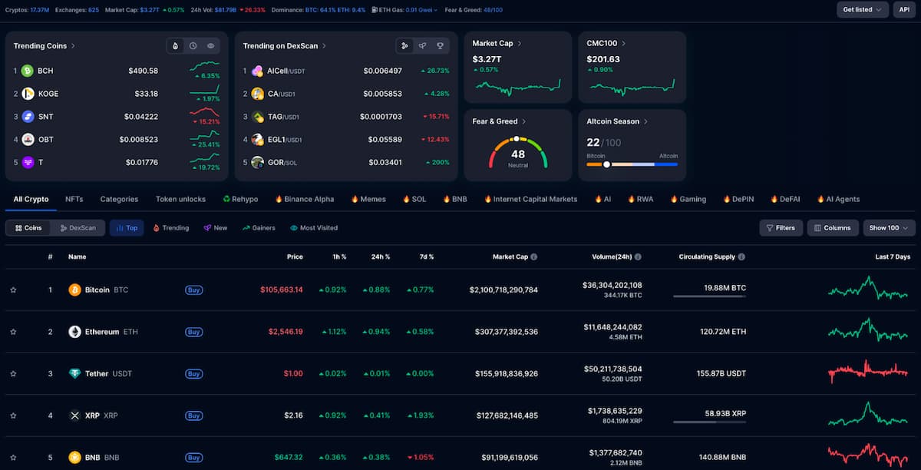
Task: Switch to the Categories tab
Action: tap(119, 199)
